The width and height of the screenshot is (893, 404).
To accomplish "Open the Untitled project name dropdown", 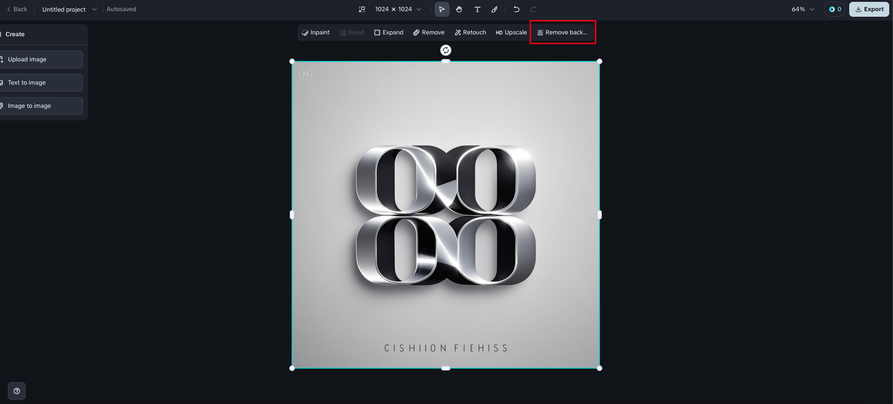I will click(69, 9).
